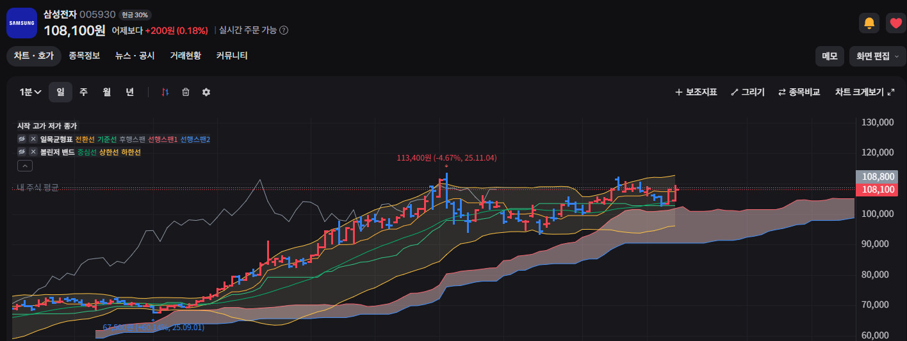This screenshot has height=341, width=907.
Task: Open the 실시간 주문 가능 help icon
Action: coord(284,30)
